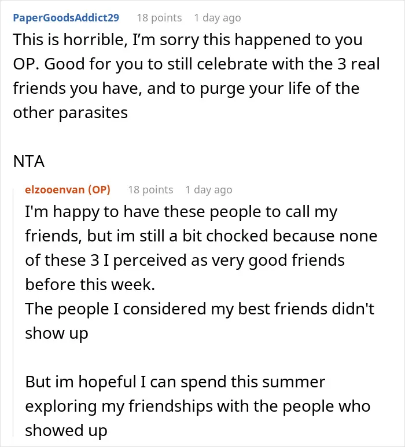Click the line starting 'The people I considered'
The height and width of the screenshot is (447, 405).
point(200,309)
